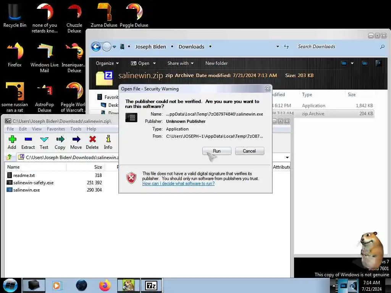Click the Refresh icon in Explorer address bar

point(286,47)
